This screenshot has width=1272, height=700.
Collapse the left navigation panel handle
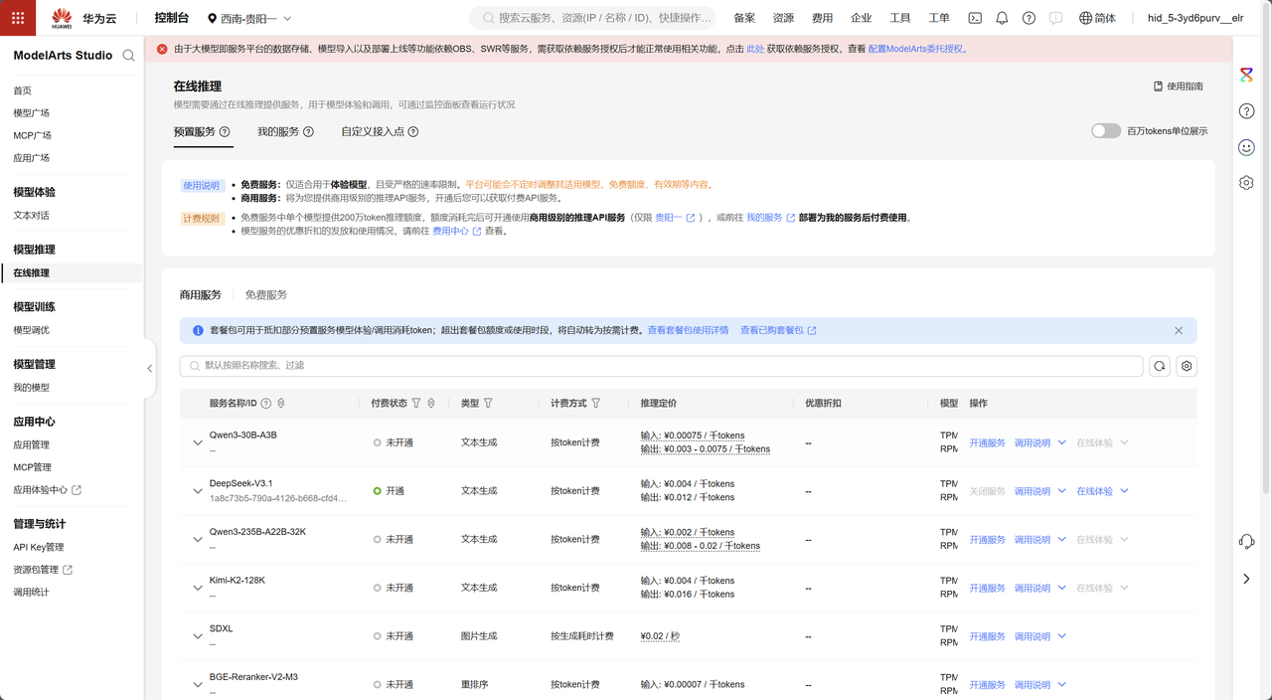click(x=150, y=368)
